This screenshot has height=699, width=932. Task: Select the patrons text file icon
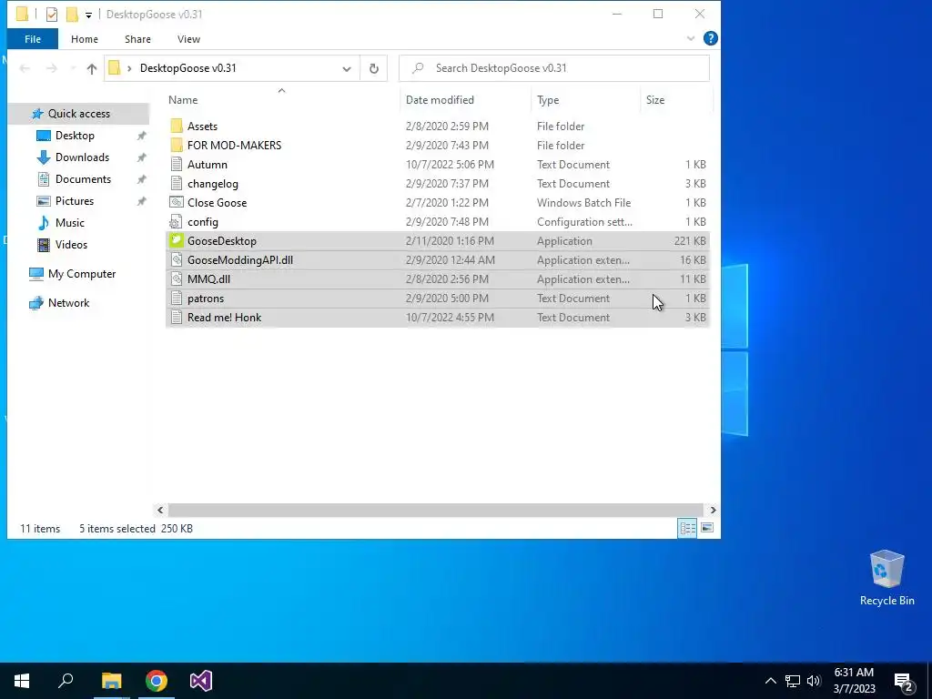(x=177, y=299)
